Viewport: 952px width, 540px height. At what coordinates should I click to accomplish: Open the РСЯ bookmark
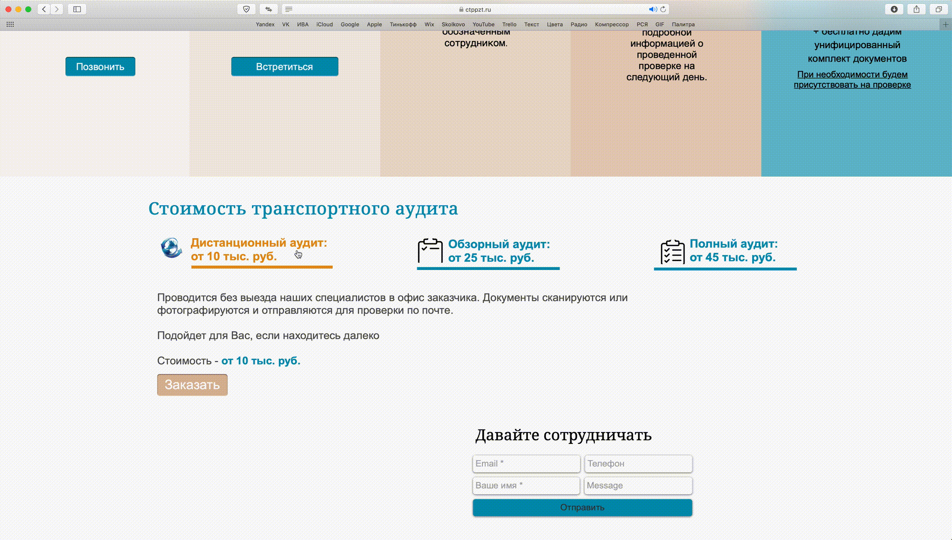point(642,24)
